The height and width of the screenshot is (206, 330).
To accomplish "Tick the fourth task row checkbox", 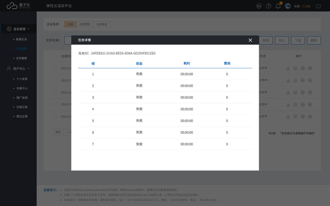I will 55,104.
